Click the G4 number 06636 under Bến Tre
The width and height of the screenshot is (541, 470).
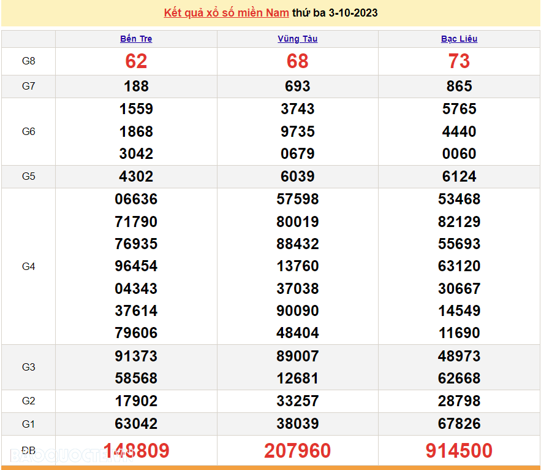coord(135,199)
